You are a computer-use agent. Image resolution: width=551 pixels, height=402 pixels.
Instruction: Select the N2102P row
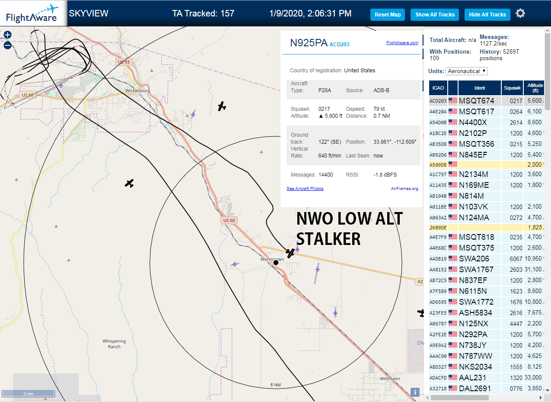[487, 133]
